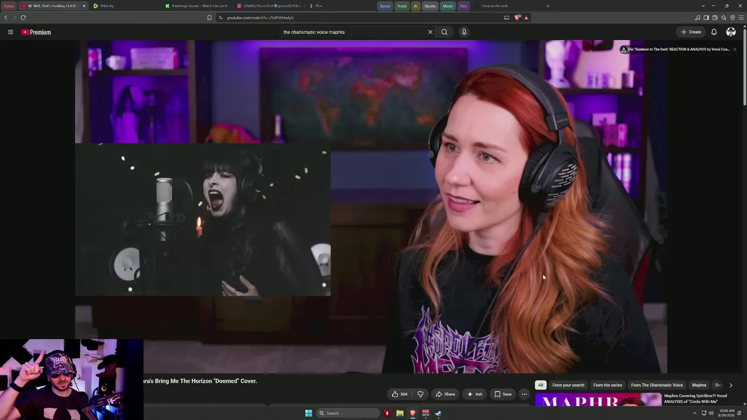Screen dimensions: 747x420
Task: Select the All filter chip
Action: 540,385
